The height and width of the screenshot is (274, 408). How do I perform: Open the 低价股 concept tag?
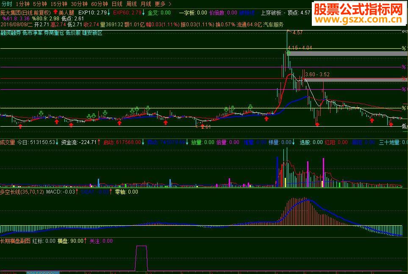coord(73,33)
